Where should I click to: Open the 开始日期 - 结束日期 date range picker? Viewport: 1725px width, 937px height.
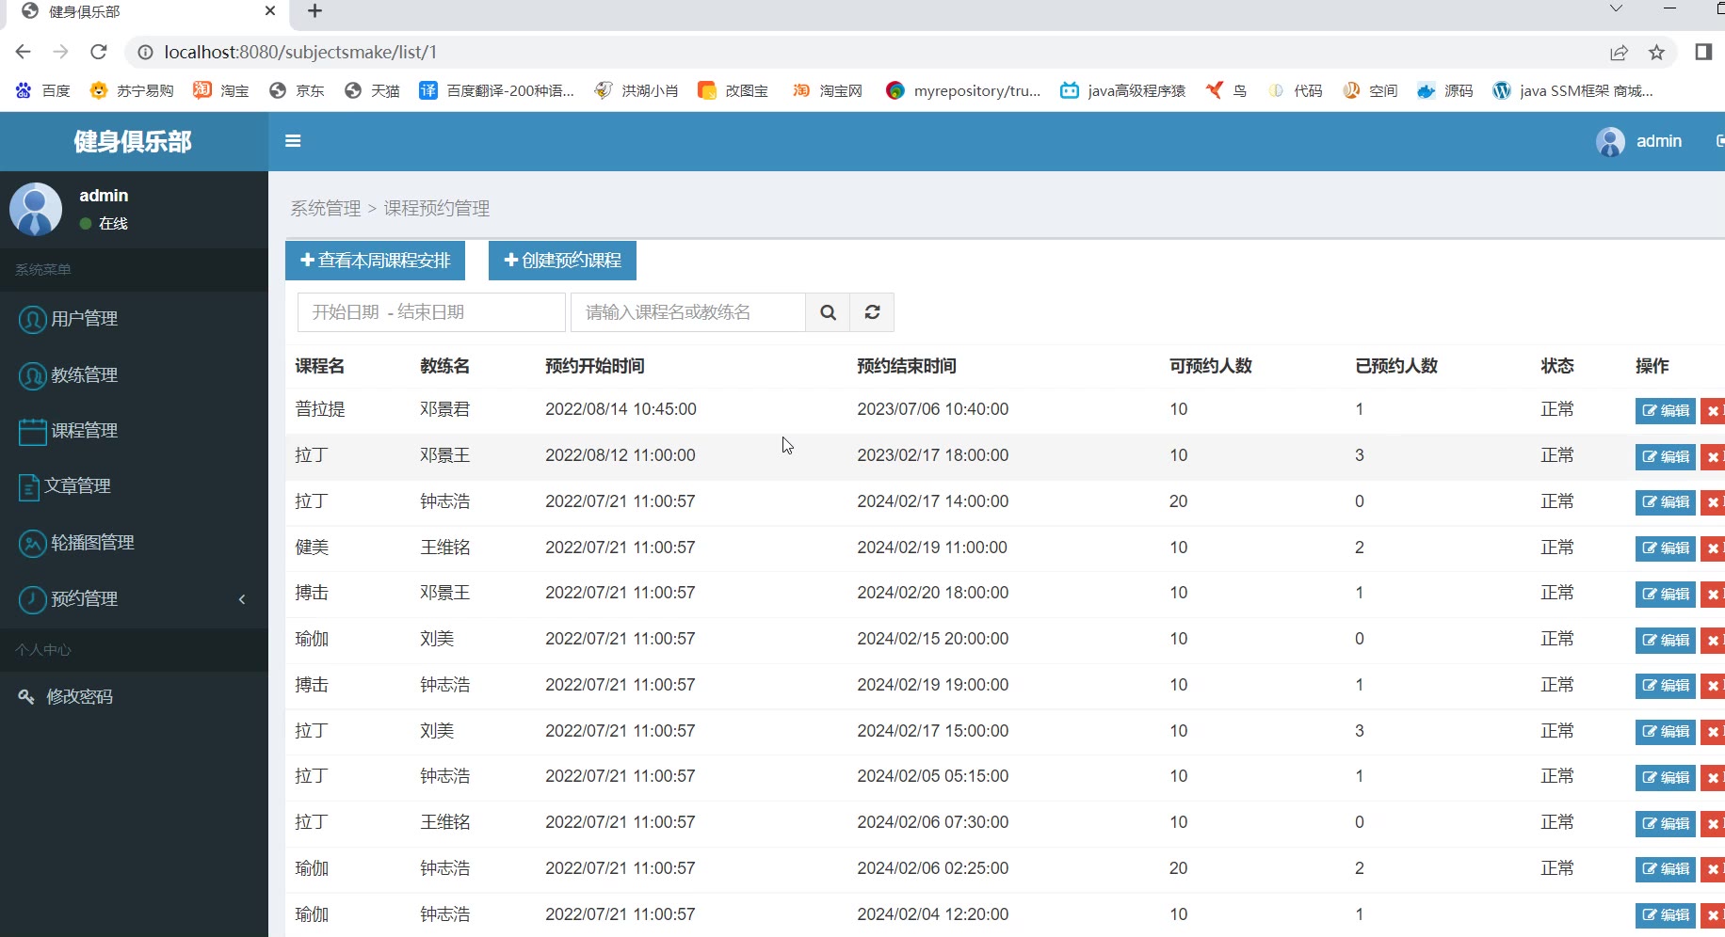pos(431,312)
